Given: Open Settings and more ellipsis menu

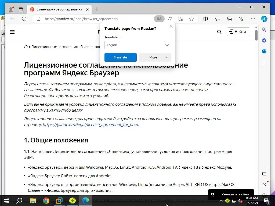Looking at the screenshot, I should tap(253, 19).
